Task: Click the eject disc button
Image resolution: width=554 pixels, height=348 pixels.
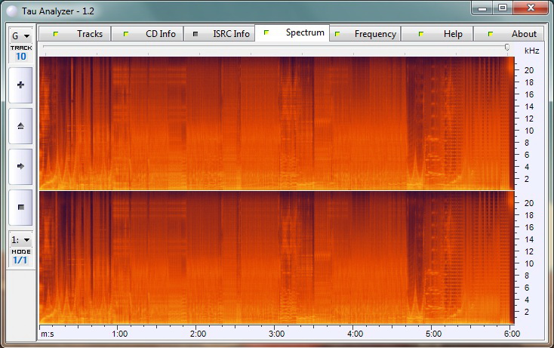Action: coord(20,126)
